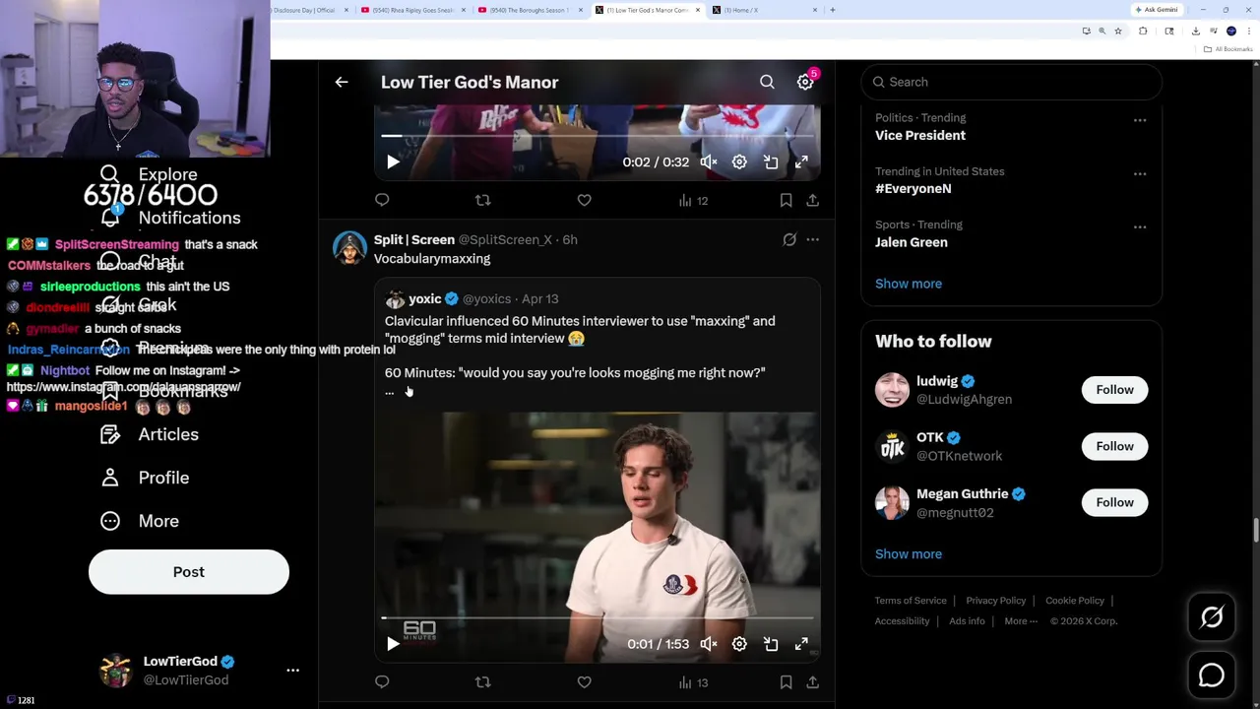Click Ask Gemini in browser toolbar
1260x709 pixels.
point(1157,10)
